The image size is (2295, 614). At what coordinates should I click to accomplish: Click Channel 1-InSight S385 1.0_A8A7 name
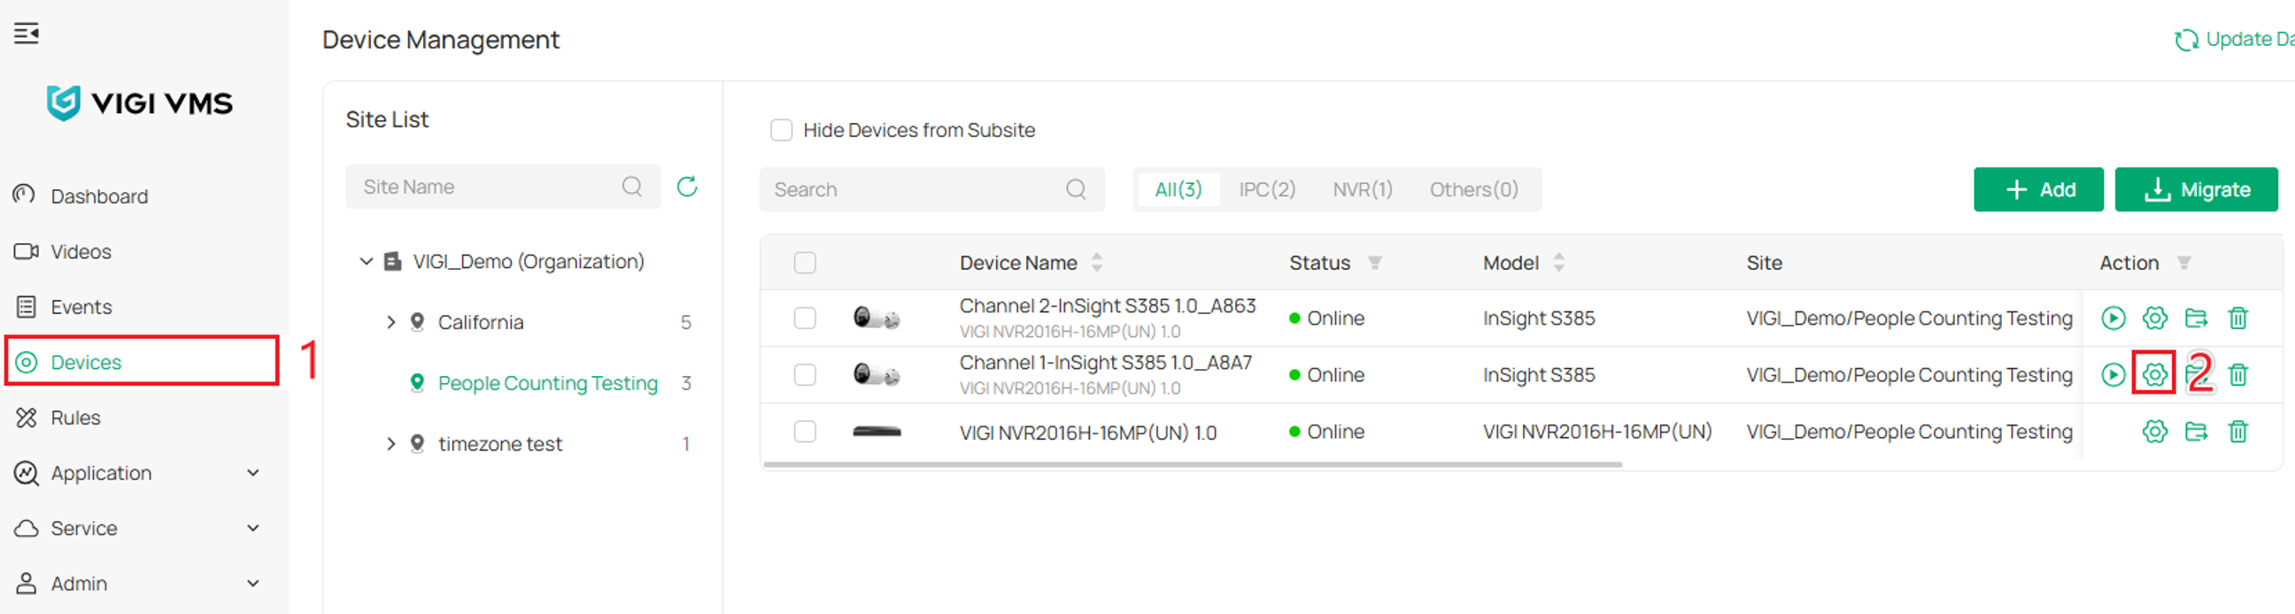click(1106, 363)
